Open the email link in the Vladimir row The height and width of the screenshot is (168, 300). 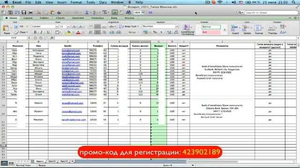click(72, 112)
